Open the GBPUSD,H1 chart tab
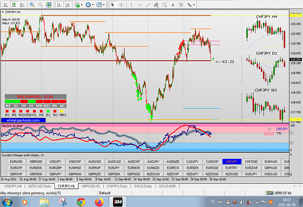The width and height of the screenshot is (303, 207). coord(91,186)
